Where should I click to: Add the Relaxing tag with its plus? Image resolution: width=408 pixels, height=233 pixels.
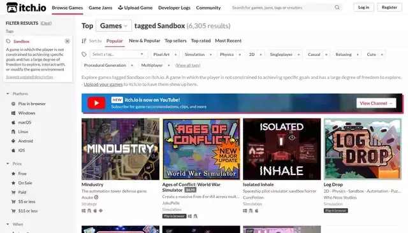(358, 55)
